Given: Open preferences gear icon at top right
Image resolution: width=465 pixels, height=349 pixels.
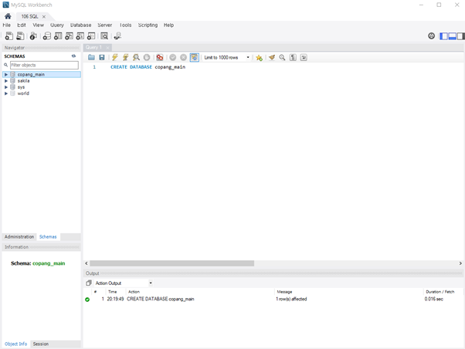Looking at the screenshot, I should point(432,36).
